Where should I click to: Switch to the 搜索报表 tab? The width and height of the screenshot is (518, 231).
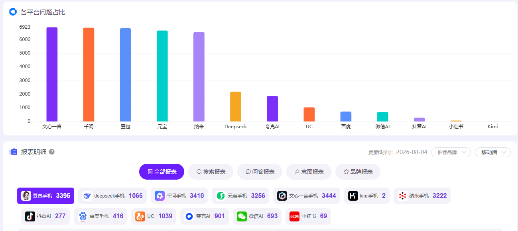(211, 172)
